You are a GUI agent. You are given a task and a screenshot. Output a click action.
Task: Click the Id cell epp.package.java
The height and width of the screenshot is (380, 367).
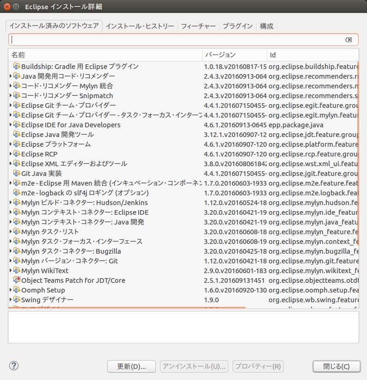coord(296,125)
